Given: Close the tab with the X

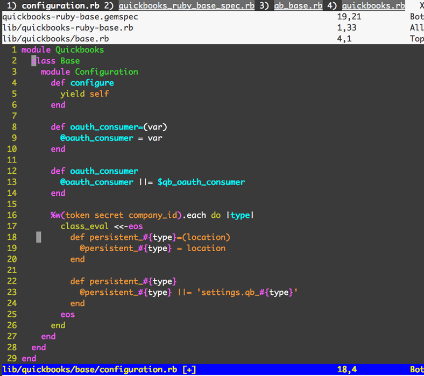Looking at the screenshot, I should 421,5.
